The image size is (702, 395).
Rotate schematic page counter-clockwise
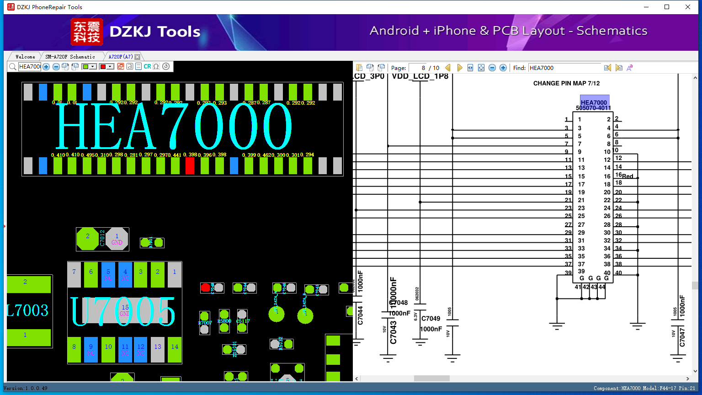click(x=381, y=68)
